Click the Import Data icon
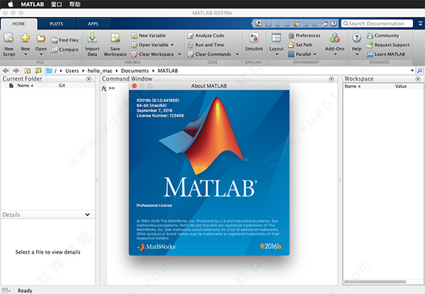 point(92,38)
